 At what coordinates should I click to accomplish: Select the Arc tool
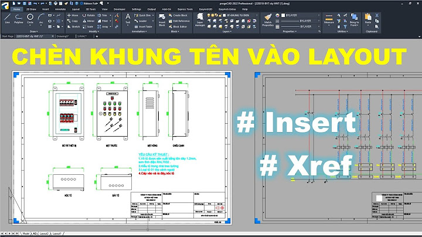pos(41,19)
